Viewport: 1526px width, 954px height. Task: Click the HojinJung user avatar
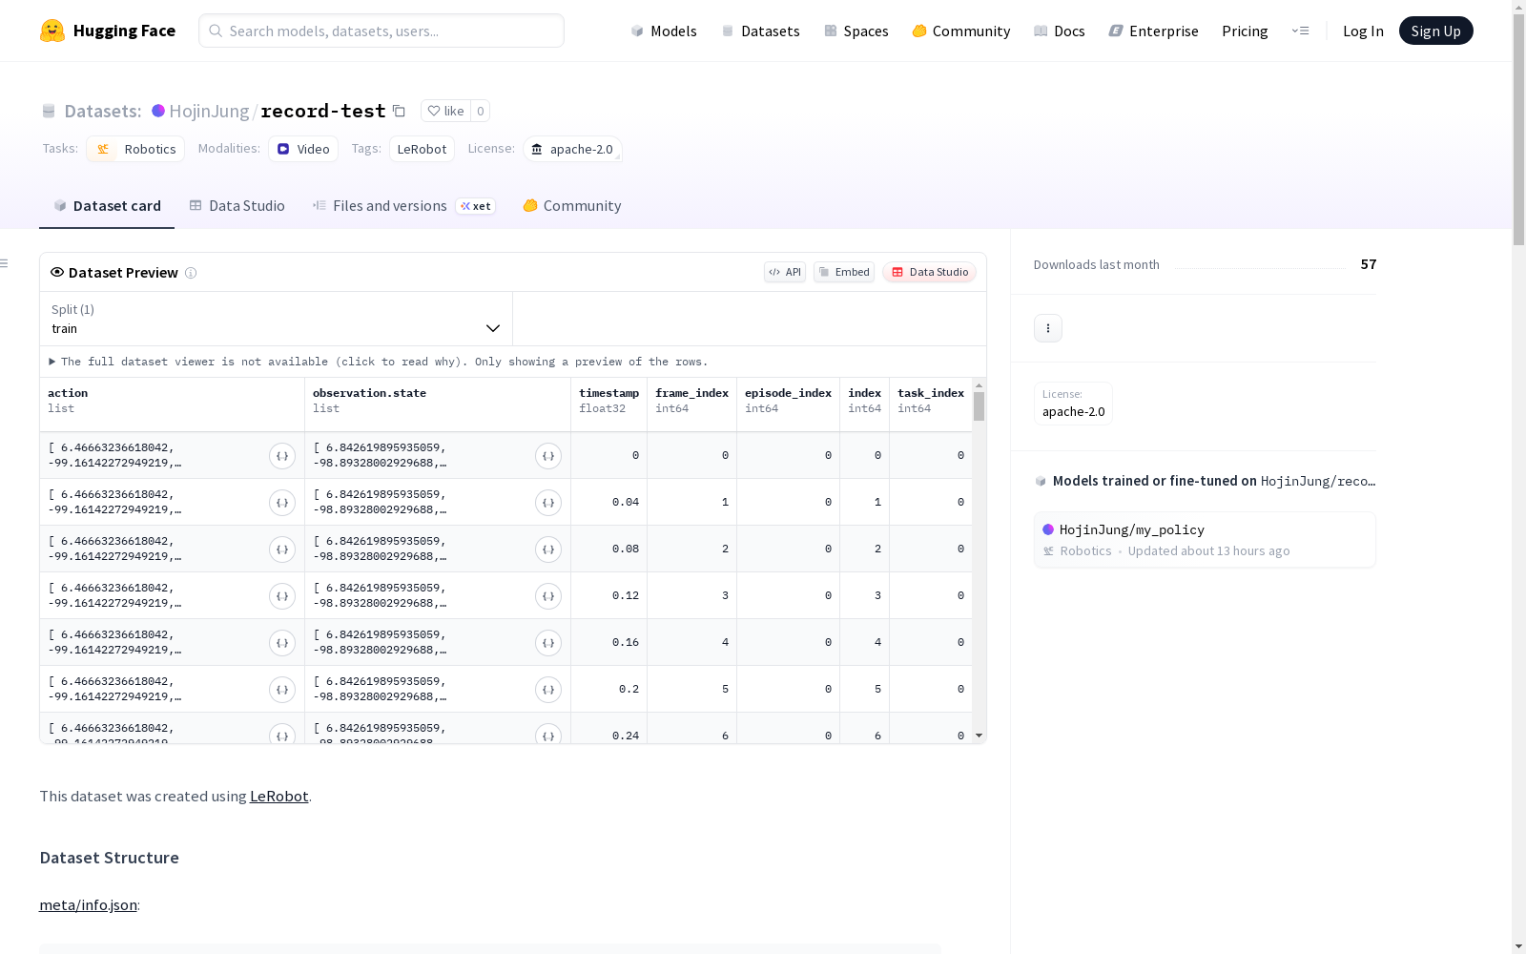coord(158,111)
